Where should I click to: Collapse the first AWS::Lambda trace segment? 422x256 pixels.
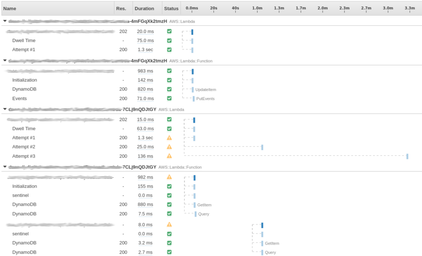[5, 21]
